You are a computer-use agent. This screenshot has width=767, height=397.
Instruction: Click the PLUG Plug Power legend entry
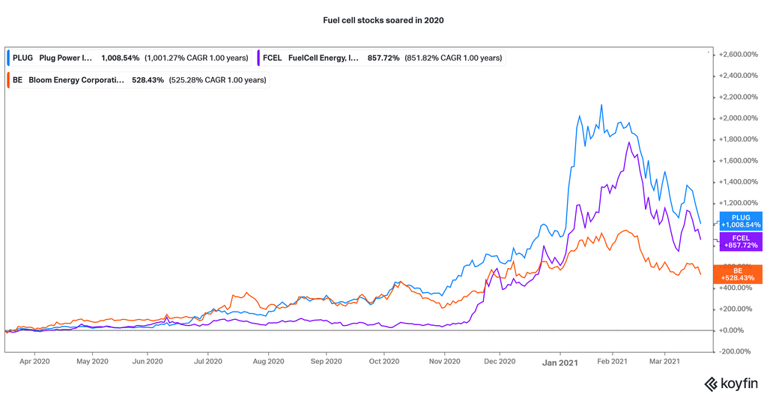pos(130,58)
